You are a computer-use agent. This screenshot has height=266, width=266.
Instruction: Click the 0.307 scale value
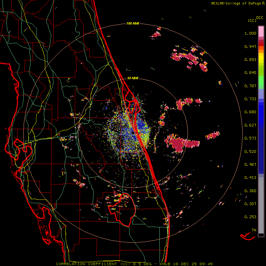point(250,204)
